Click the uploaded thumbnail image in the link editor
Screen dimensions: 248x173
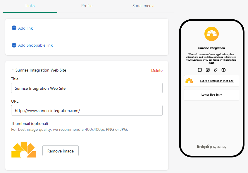[x=24, y=150]
